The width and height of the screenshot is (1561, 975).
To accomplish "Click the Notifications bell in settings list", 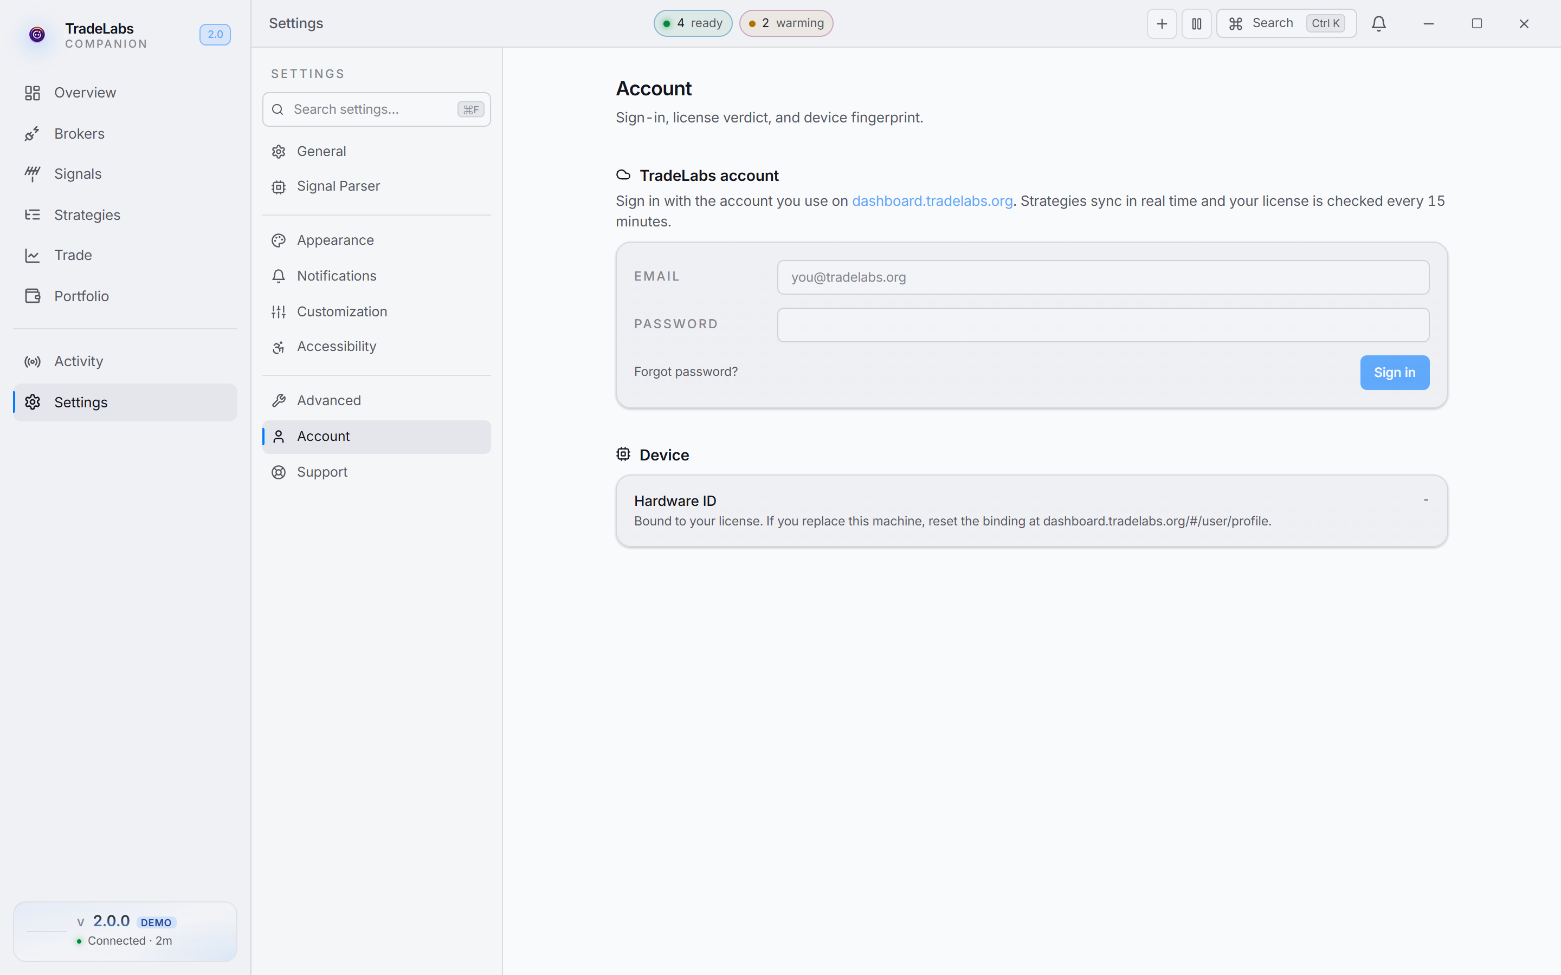I will pos(279,276).
